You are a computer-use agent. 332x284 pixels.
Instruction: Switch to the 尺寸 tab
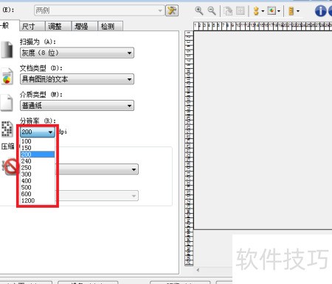tap(32, 26)
